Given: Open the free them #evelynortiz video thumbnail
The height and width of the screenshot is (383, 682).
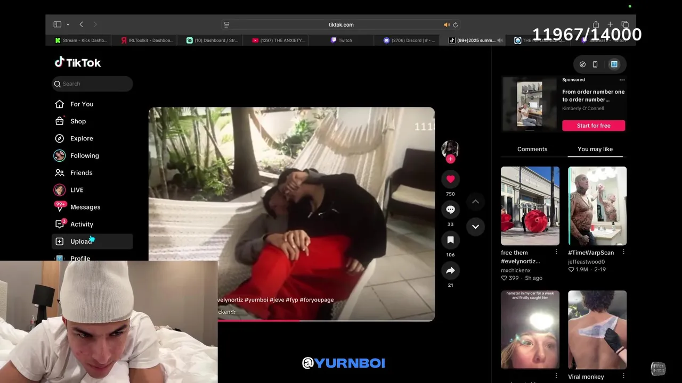Looking at the screenshot, I should pyautogui.click(x=530, y=206).
